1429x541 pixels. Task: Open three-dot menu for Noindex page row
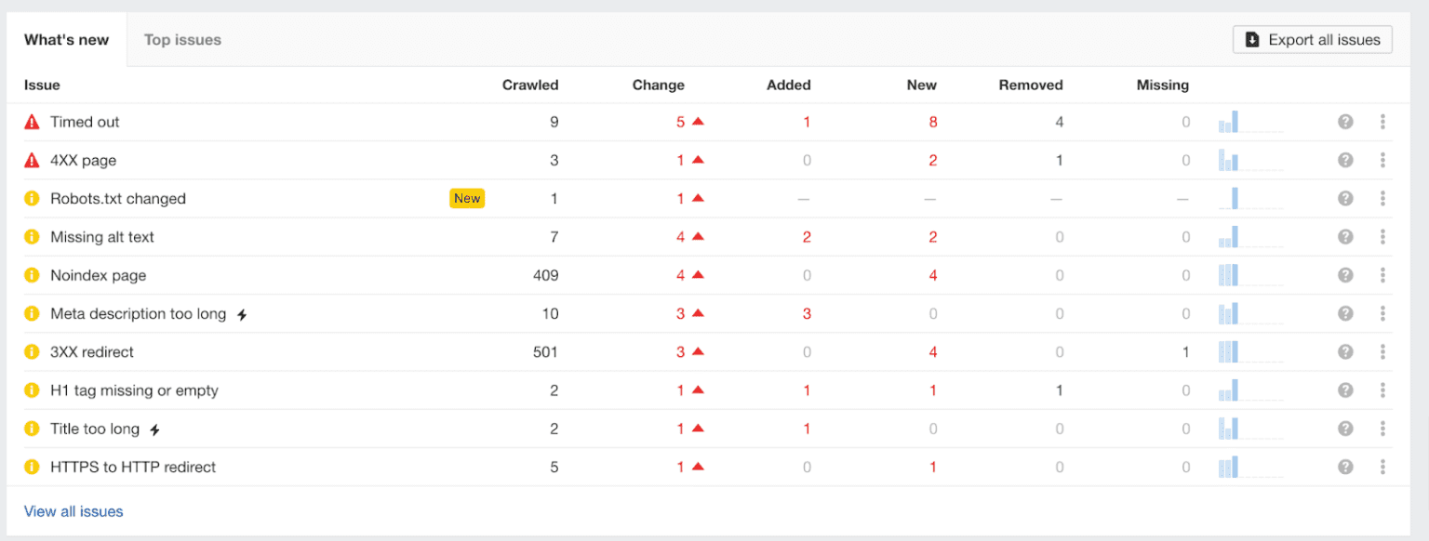(x=1383, y=275)
